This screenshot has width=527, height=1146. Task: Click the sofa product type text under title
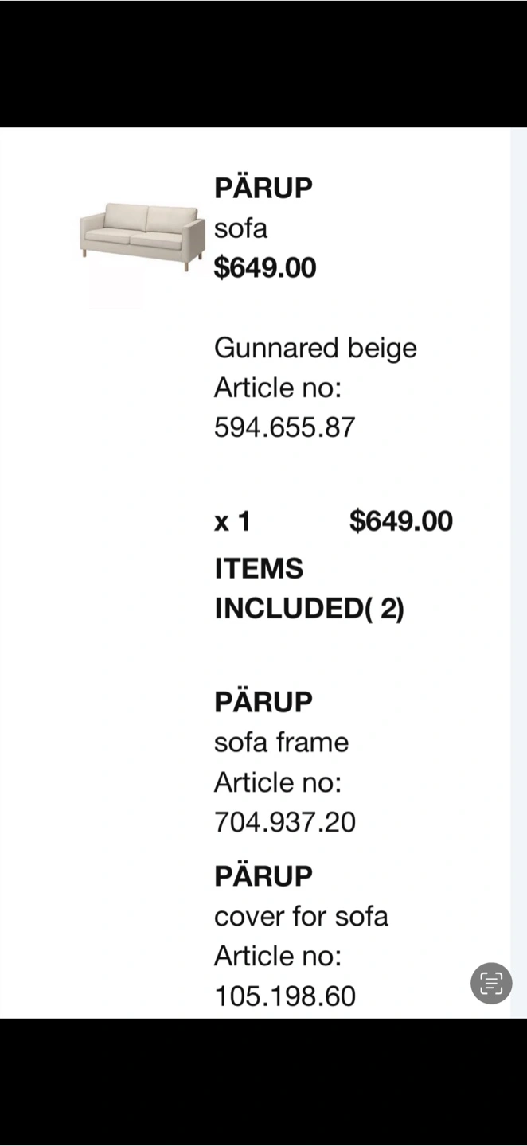[240, 229]
